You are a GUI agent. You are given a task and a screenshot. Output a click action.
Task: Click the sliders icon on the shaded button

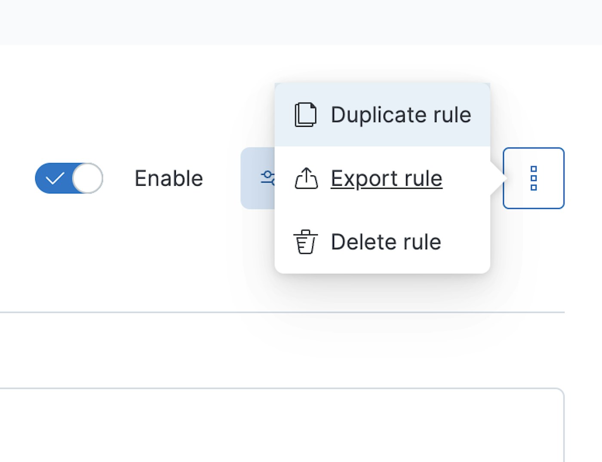coord(267,177)
